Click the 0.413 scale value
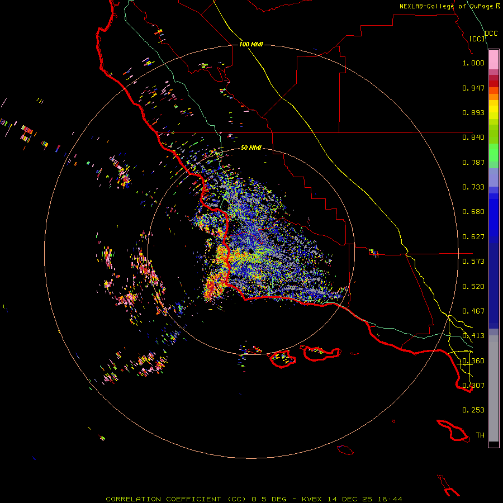The height and width of the screenshot is (503, 503). tap(473, 336)
